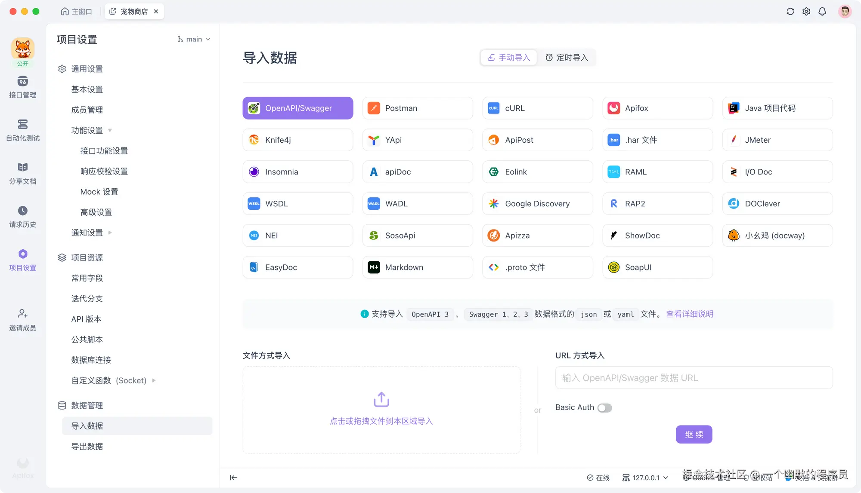861x493 pixels.
Task: Pick YApi import format
Action: tap(418, 140)
